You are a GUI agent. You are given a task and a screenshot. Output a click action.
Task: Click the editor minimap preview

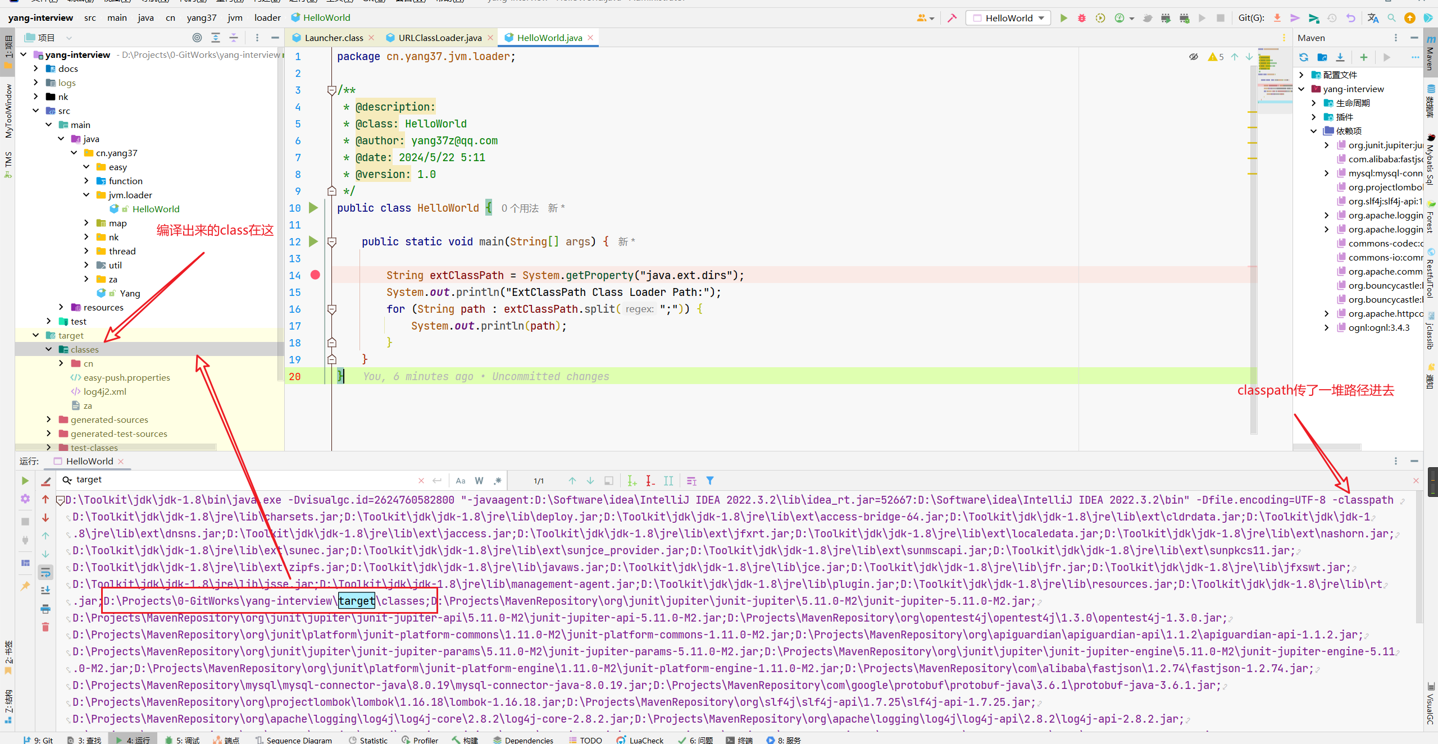[x=1275, y=81]
